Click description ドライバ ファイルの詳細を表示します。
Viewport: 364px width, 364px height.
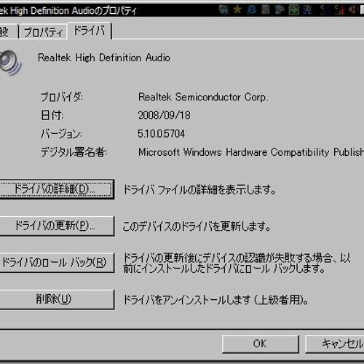coord(199,190)
